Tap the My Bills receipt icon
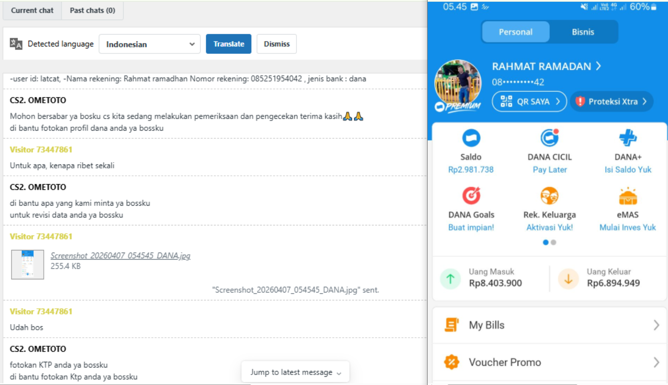 tap(451, 325)
